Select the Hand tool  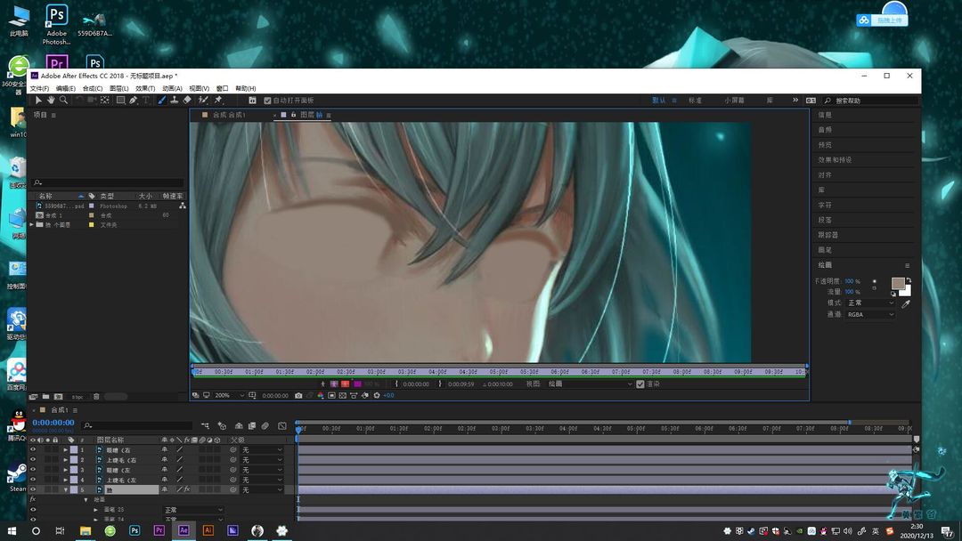tap(51, 100)
